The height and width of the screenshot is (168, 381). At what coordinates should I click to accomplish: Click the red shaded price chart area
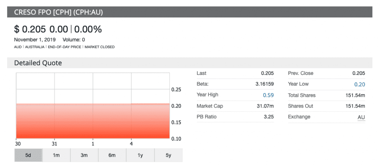(x=92, y=122)
